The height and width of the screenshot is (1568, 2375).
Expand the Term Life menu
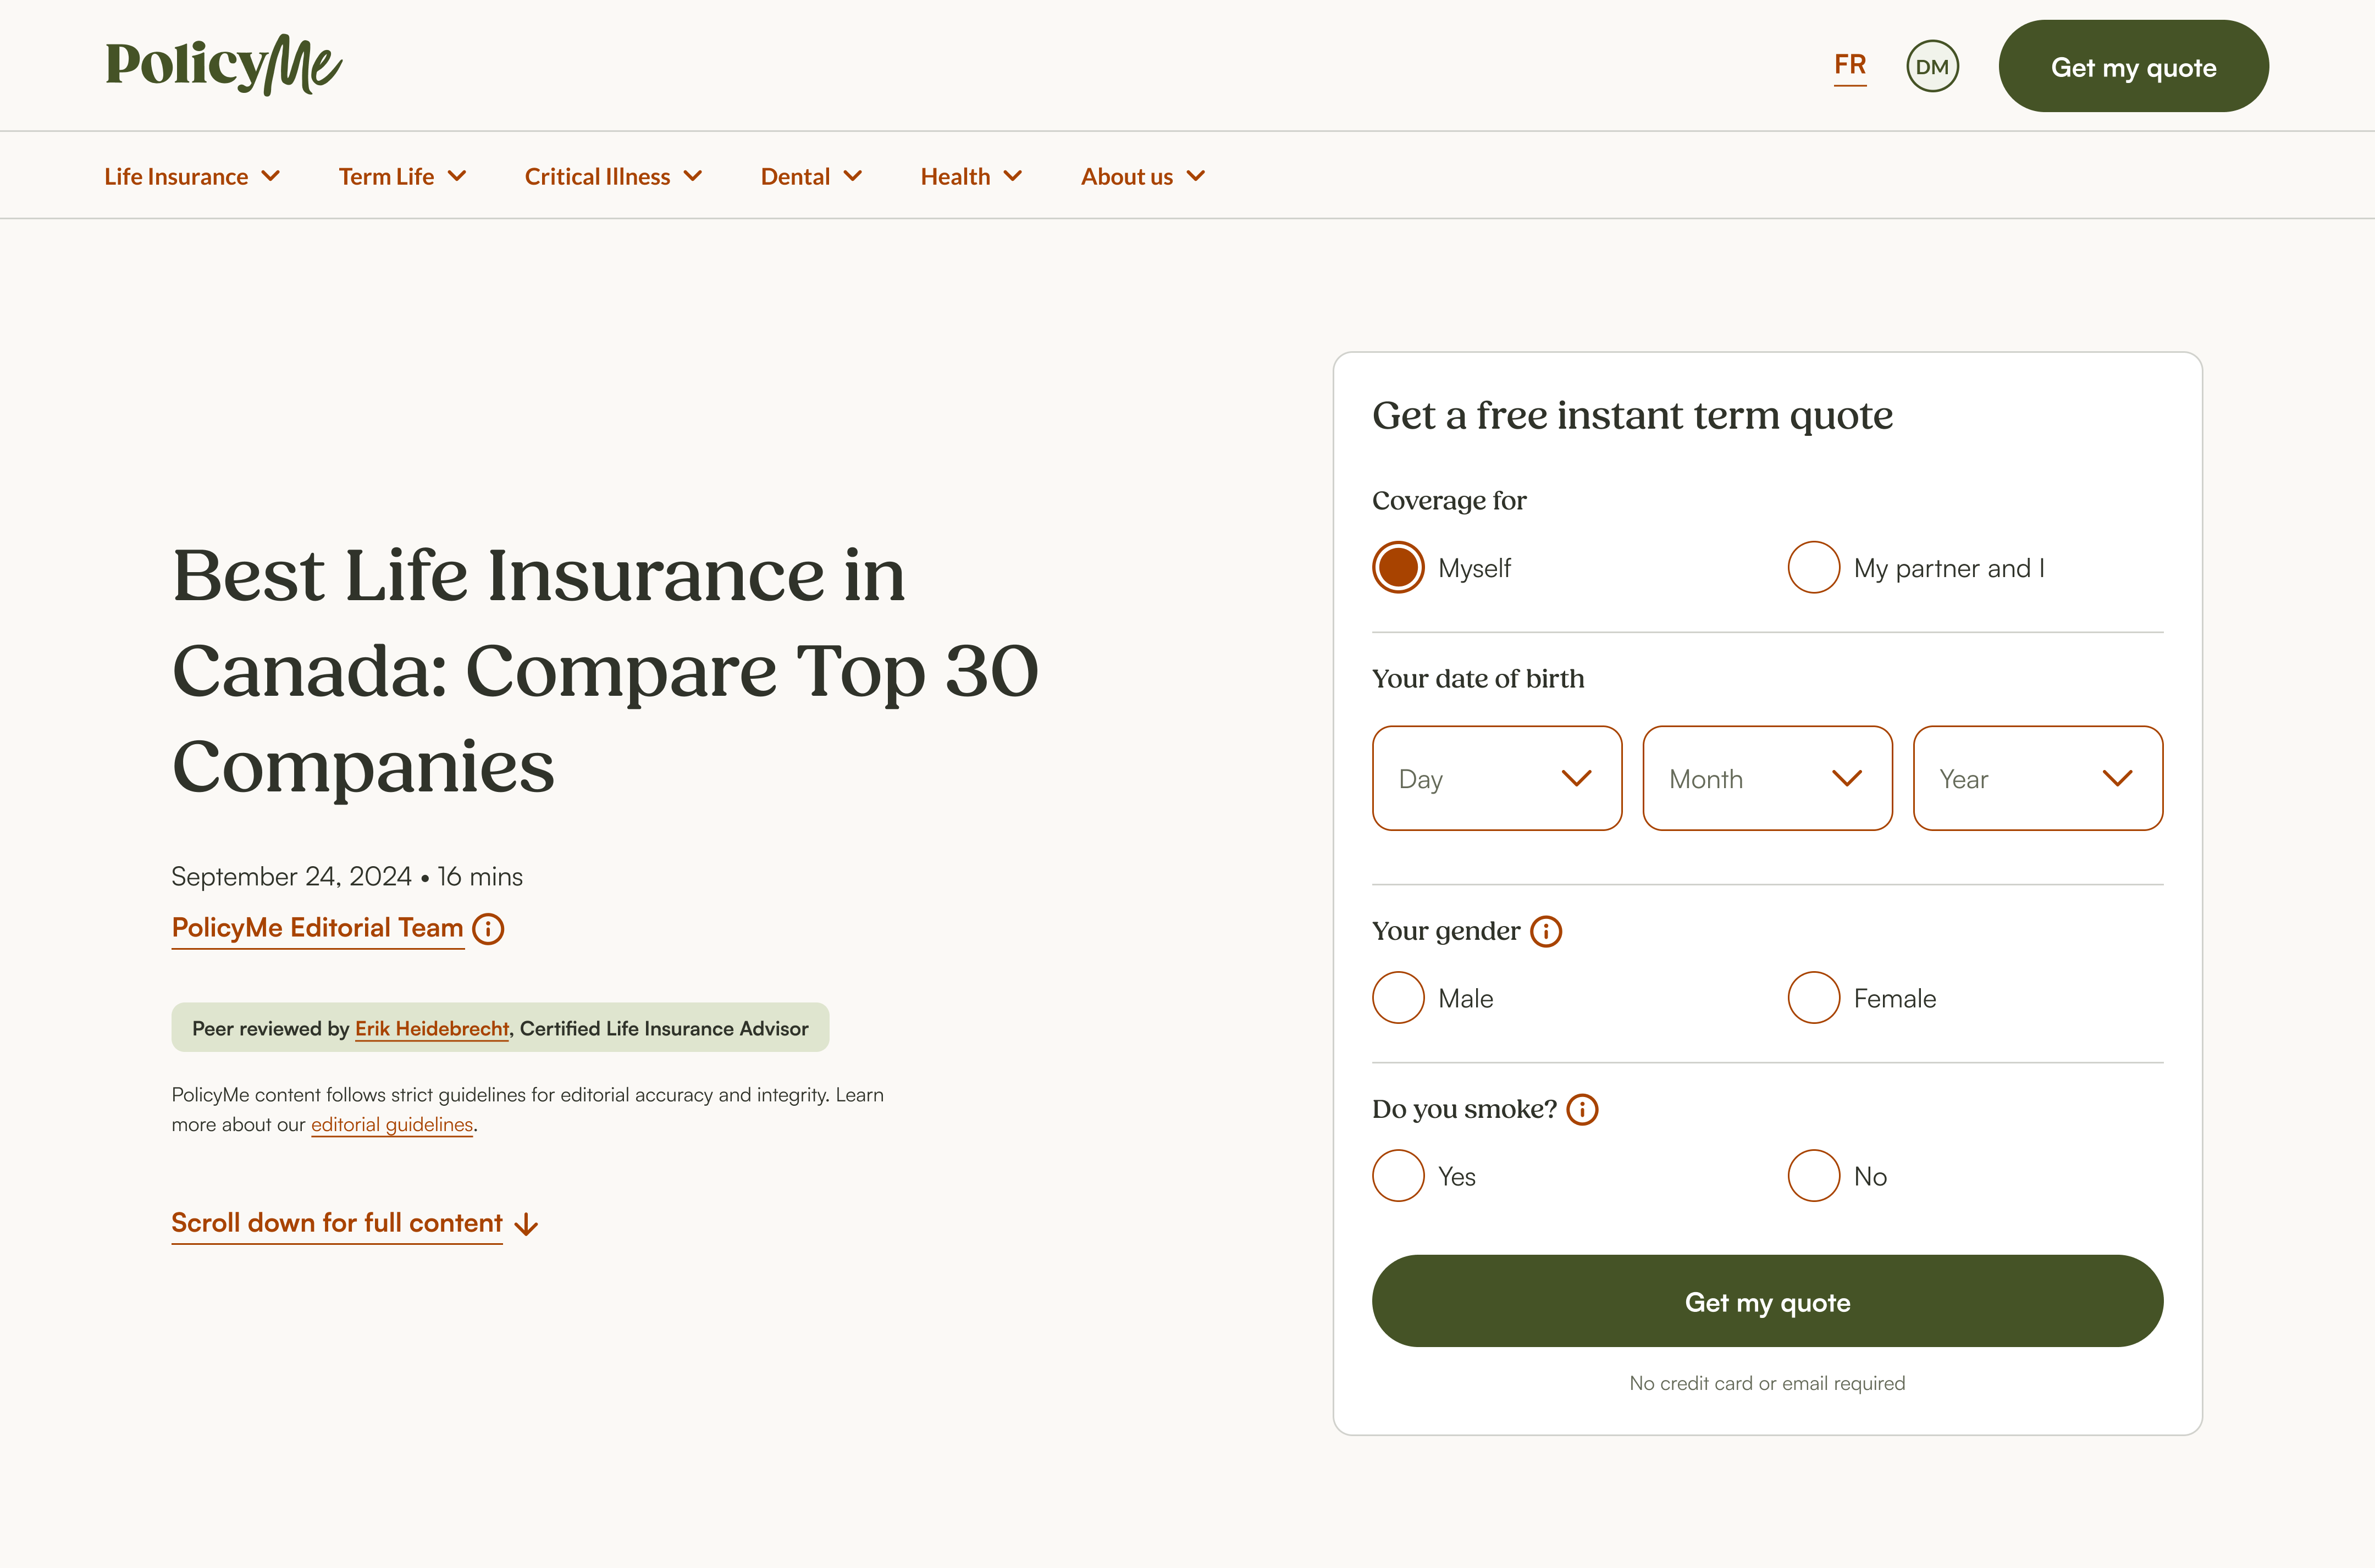click(402, 177)
